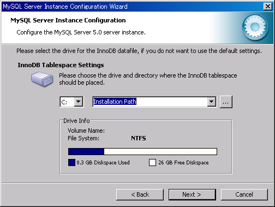Open the Installation Path dropdown arrow
This screenshot has height=207, width=275.
[212, 102]
